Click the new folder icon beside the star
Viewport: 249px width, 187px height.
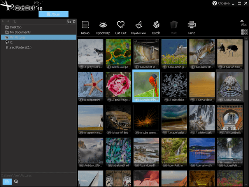pos(69,21)
